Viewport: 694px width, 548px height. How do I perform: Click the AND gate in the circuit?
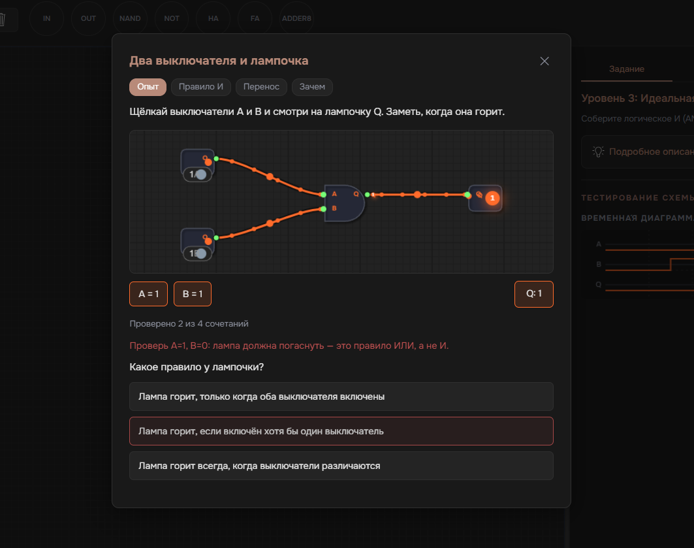pos(344,203)
